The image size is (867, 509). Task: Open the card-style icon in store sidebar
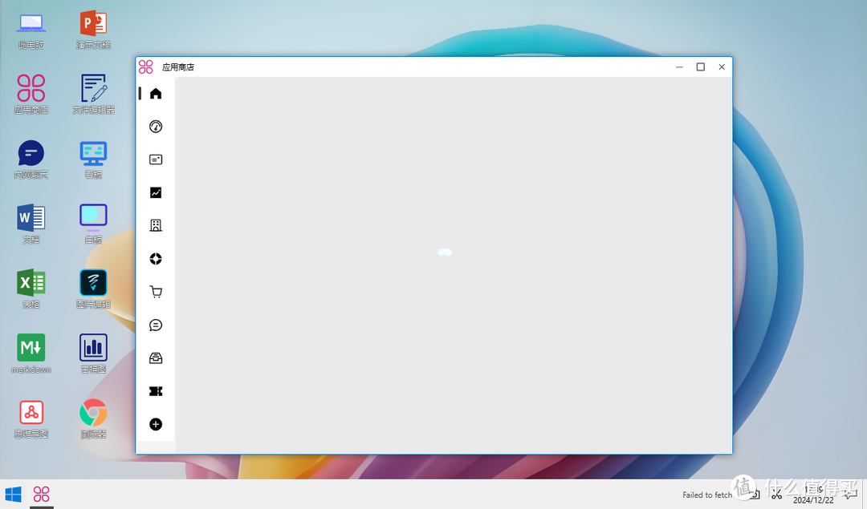pyautogui.click(x=156, y=160)
